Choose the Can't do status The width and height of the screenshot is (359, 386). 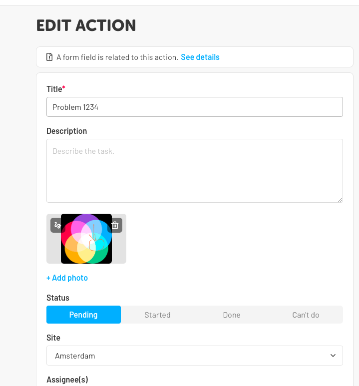306,315
